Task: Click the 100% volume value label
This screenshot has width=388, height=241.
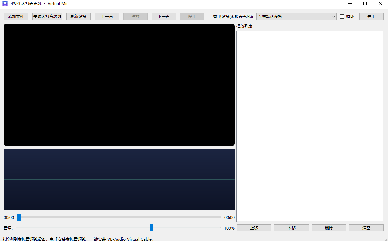Action: point(229,228)
